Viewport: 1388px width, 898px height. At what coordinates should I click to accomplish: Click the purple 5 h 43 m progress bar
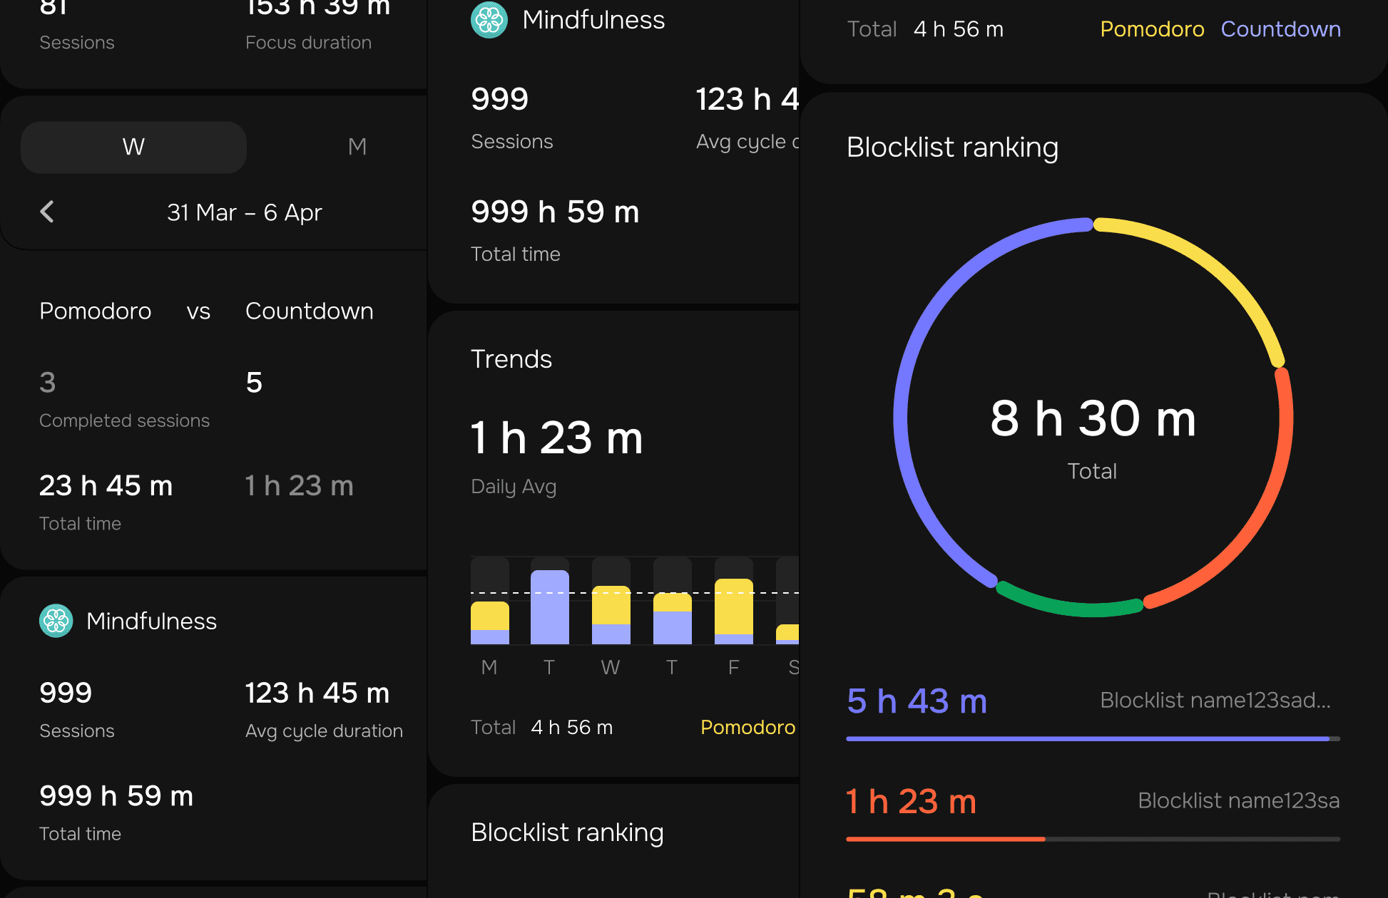pos(1088,739)
